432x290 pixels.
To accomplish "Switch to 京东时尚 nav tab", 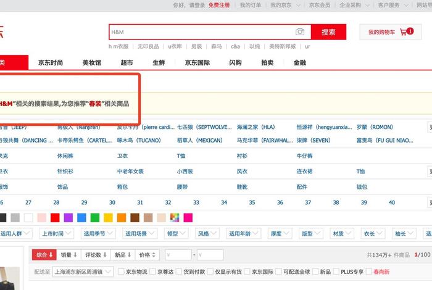I will pos(51,62).
